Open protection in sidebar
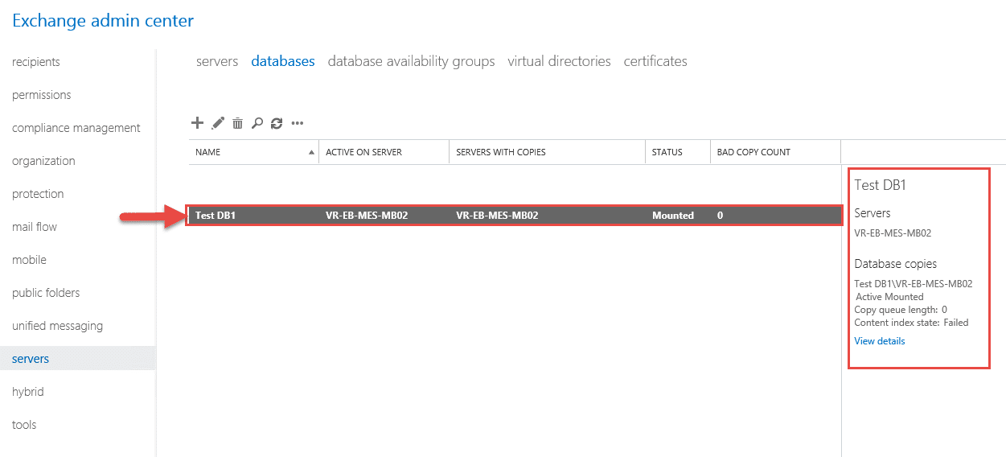The height and width of the screenshot is (457, 1006). (38, 194)
